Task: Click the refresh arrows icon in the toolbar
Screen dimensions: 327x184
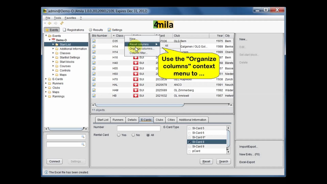Action: tap(62, 23)
